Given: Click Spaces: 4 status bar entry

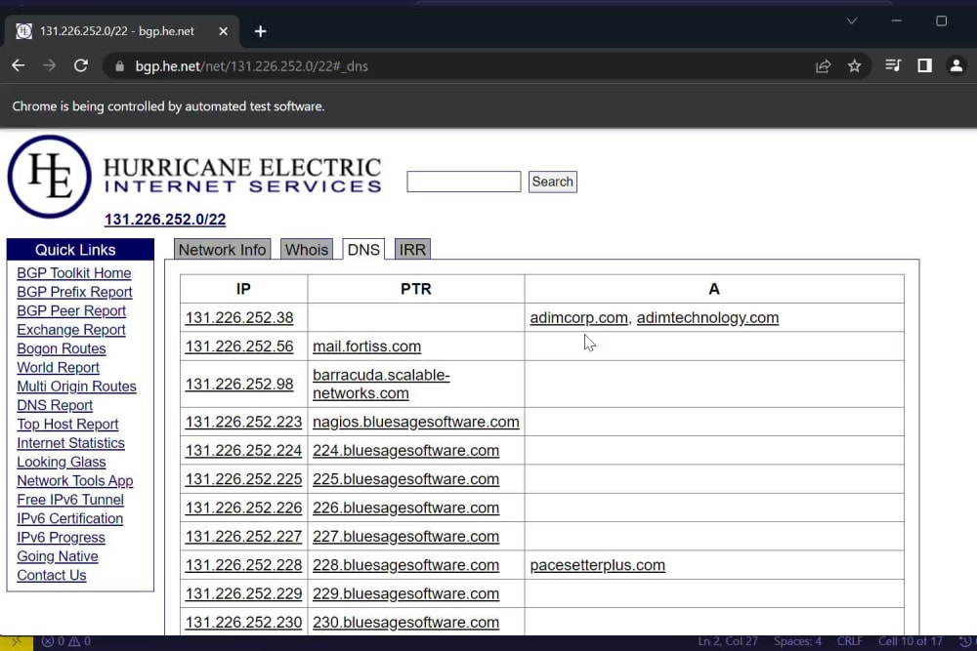Looking at the screenshot, I should click(x=797, y=641).
